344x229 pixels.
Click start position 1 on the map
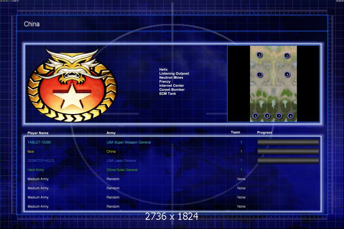click(260, 75)
